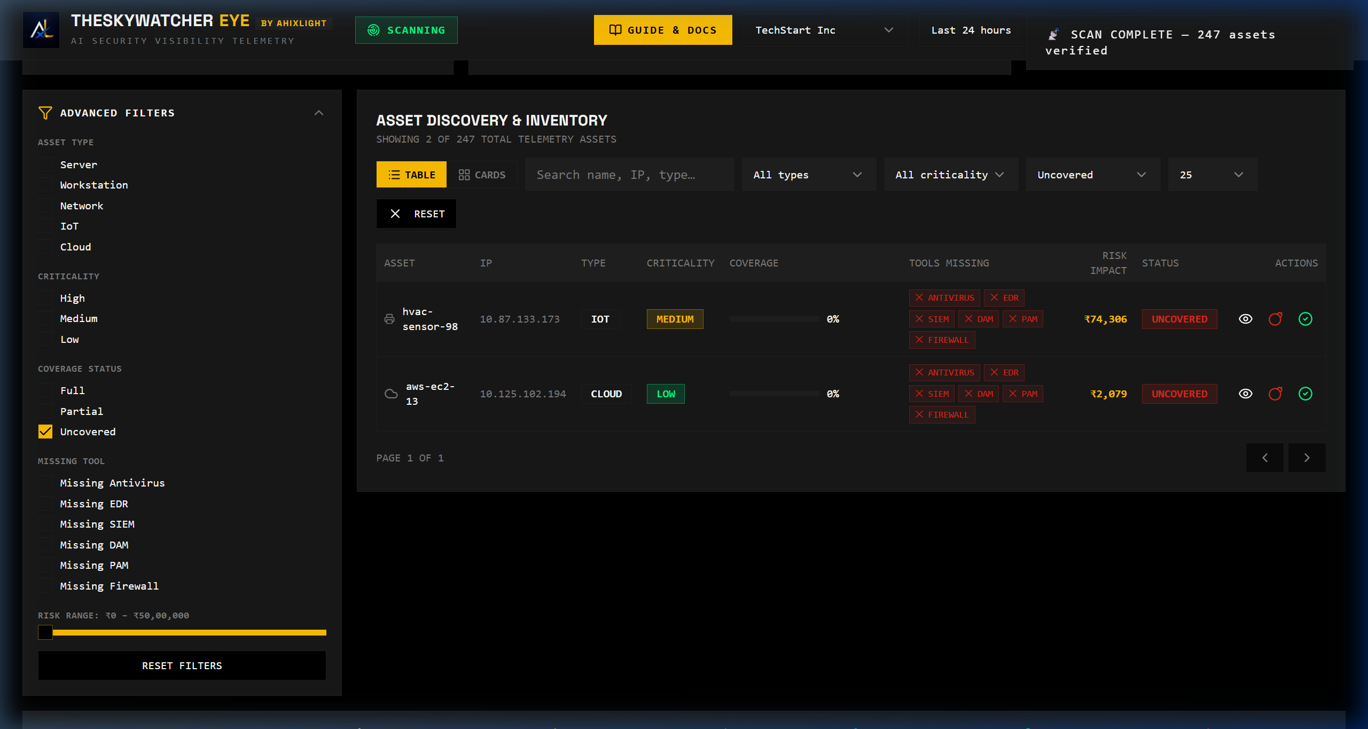Image resolution: width=1368 pixels, height=729 pixels.
Task: Click the book icon in Guide & Docs
Action: coord(615,30)
